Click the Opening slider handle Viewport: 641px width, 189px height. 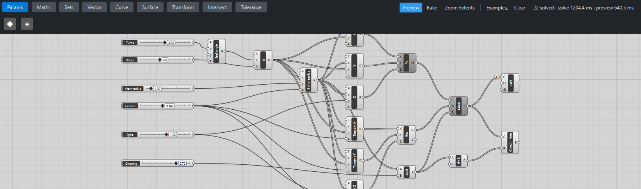pyautogui.click(x=176, y=163)
